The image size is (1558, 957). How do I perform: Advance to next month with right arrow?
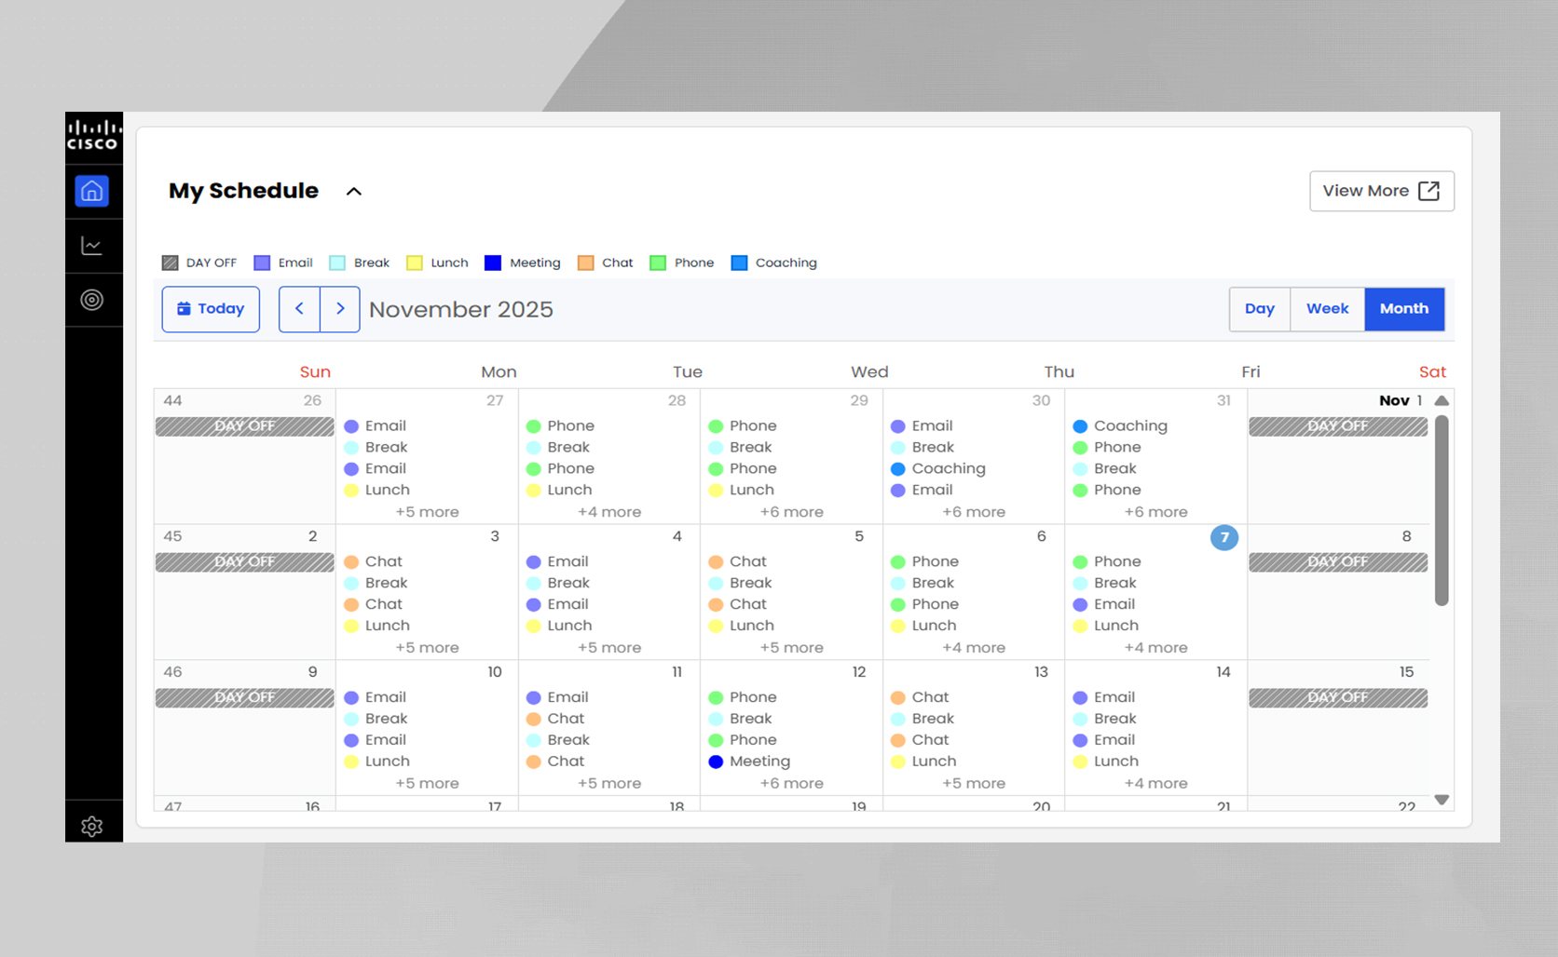(340, 309)
